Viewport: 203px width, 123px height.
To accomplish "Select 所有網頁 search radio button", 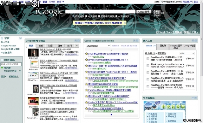I will point(74,16).
